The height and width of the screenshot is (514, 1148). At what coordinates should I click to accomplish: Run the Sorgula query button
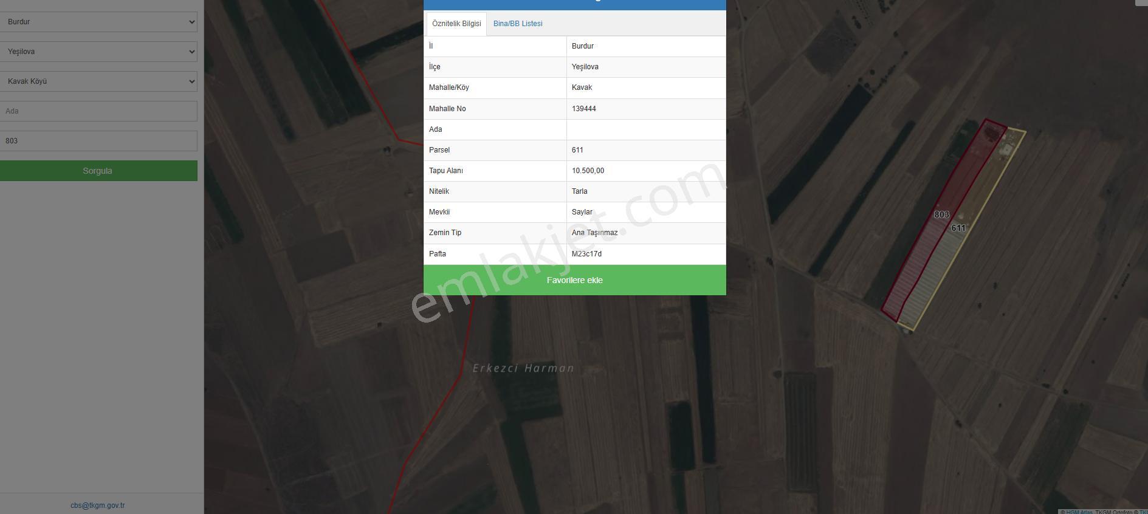coord(98,171)
